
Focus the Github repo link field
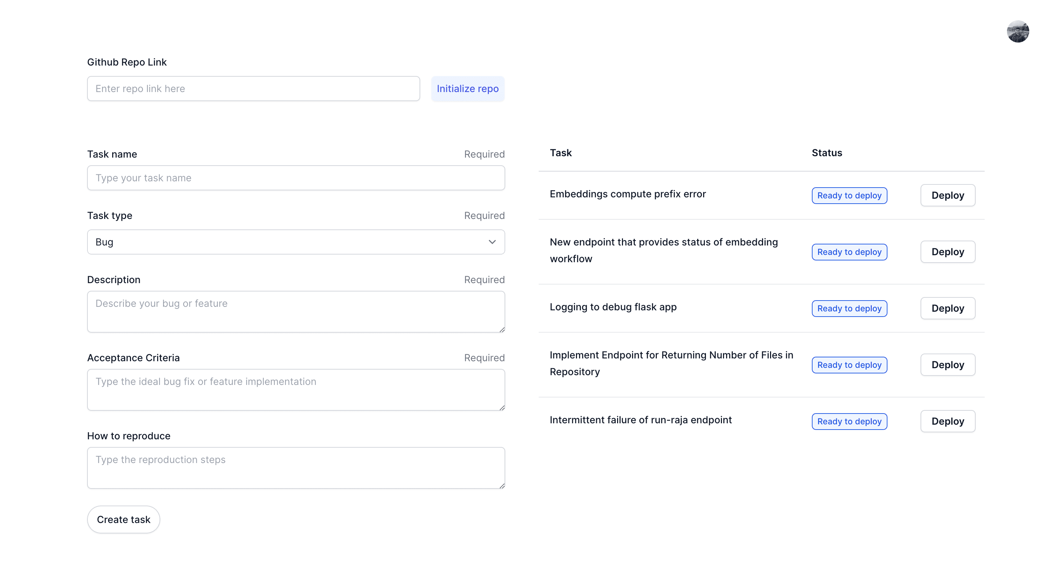(253, 89)
